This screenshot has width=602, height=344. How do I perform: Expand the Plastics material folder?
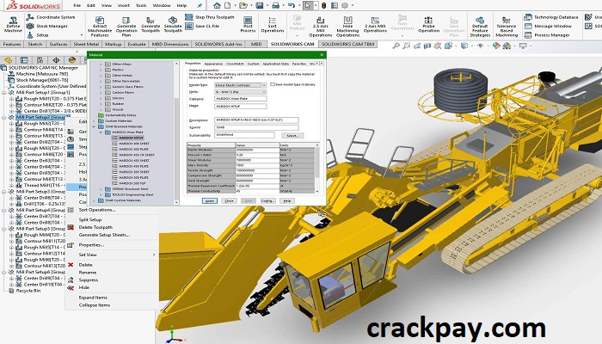point(101,70)
